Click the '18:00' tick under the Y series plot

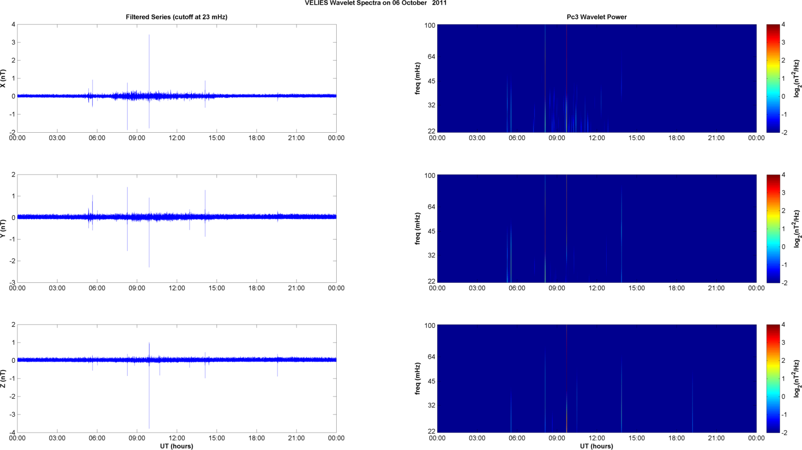tap(257, 288)
